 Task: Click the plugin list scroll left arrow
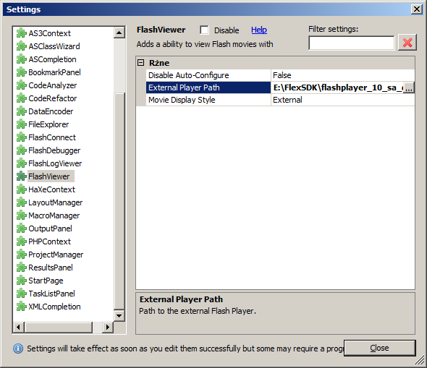[18, 327]
